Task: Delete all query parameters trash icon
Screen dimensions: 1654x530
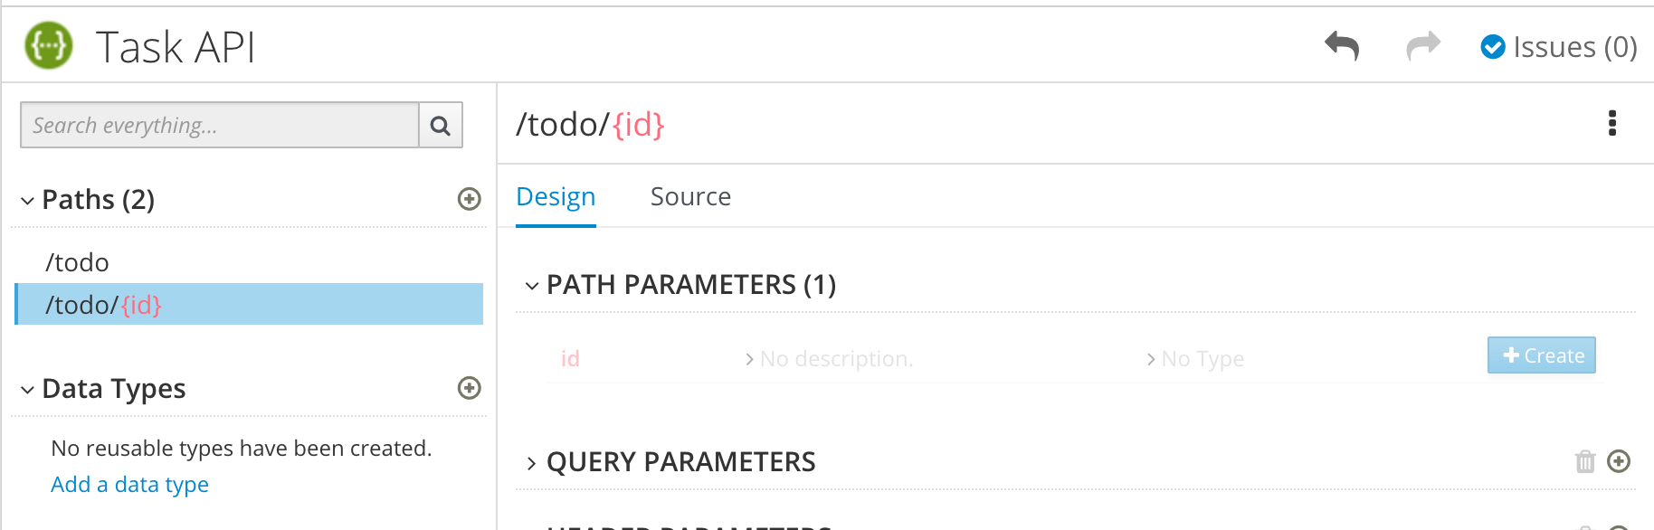Action: [x=1585, y=461]
